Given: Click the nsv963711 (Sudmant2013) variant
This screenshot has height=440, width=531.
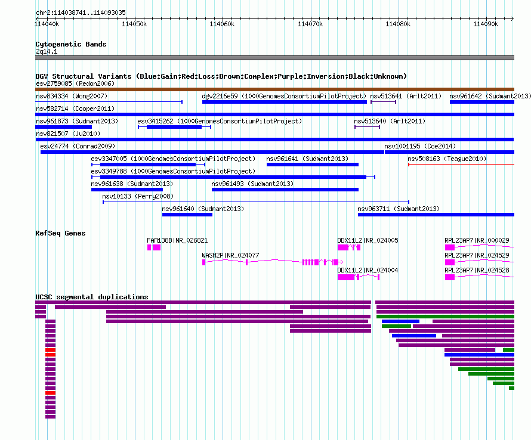Looking at the screenshot, I should tap(436, 215).
